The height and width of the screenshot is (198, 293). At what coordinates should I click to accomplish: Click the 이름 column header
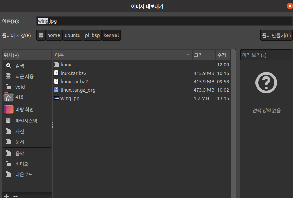point(123,55)
